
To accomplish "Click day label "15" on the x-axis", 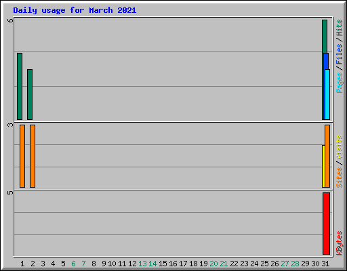I will coord(163,264).
